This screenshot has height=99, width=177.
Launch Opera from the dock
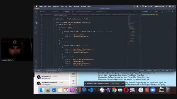[126, 90]
